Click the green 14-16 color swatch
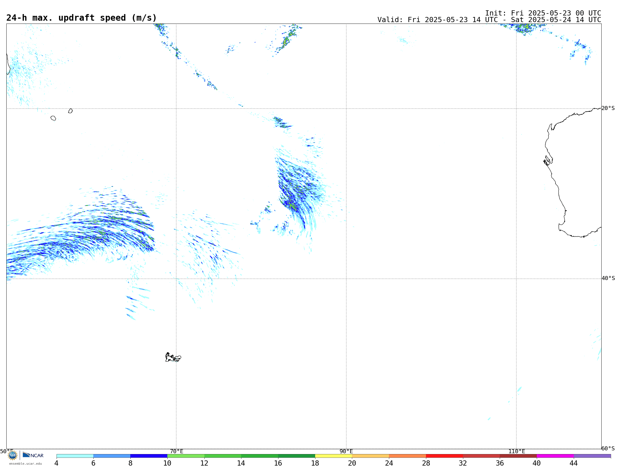The image size is (620, 467). 260,456
